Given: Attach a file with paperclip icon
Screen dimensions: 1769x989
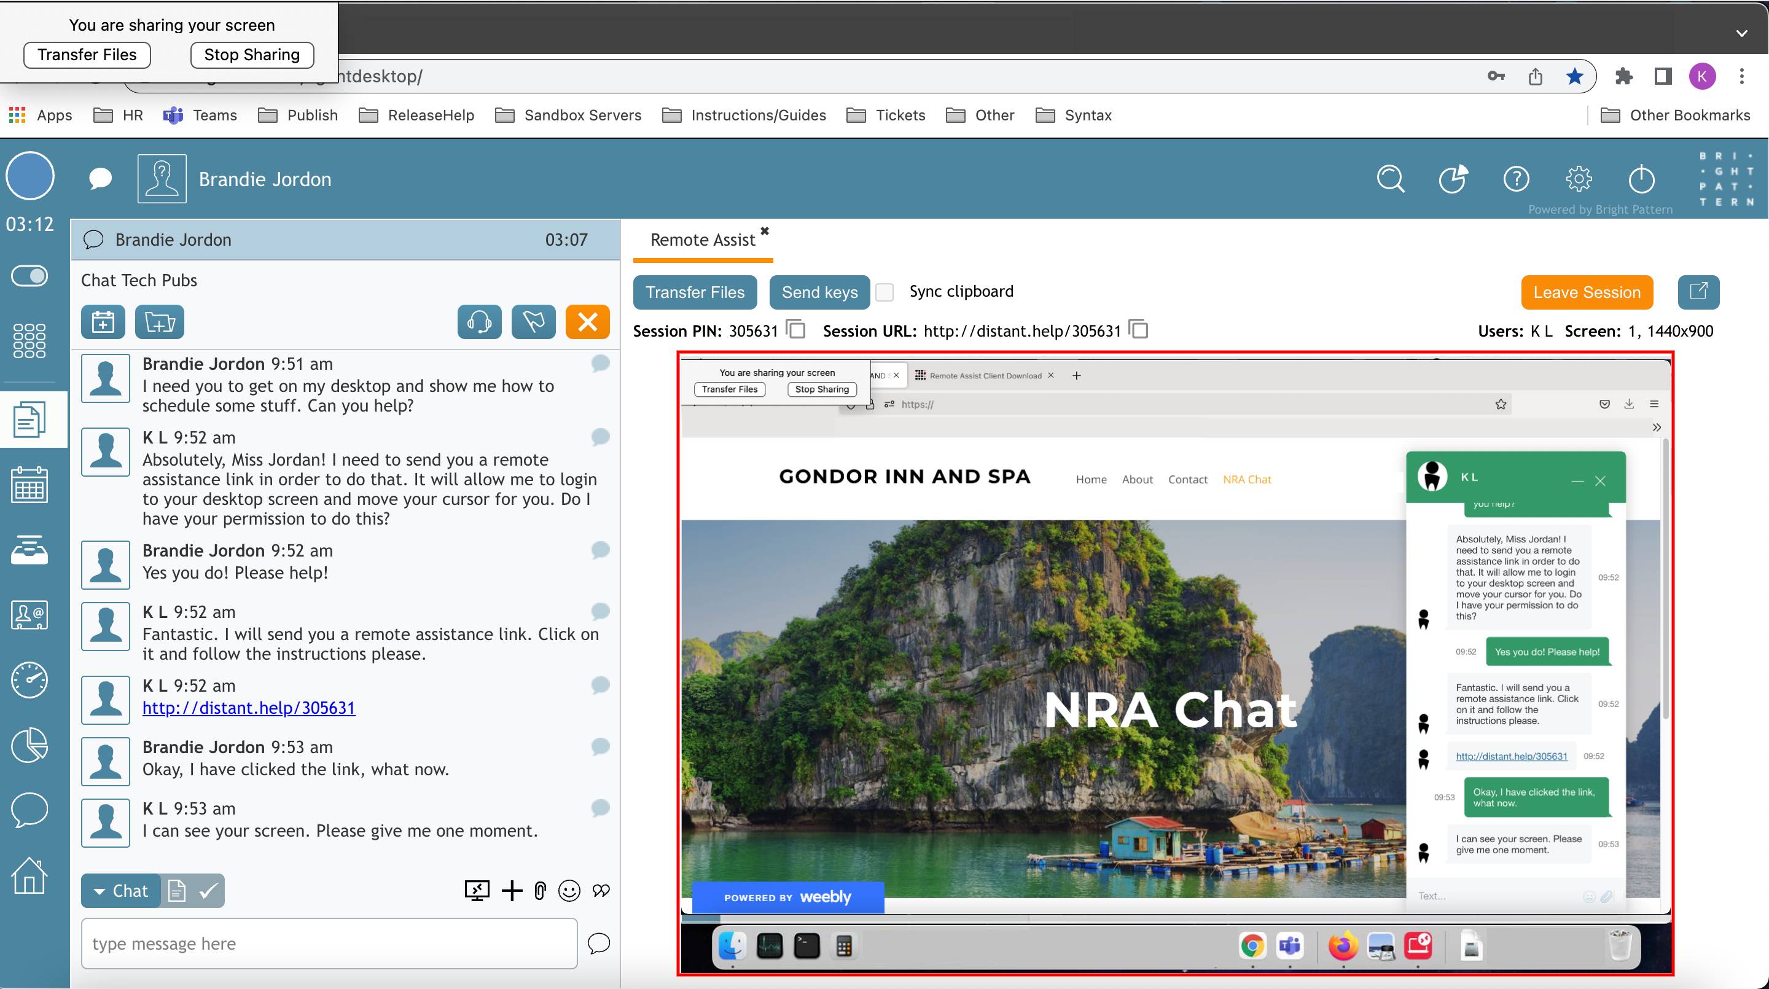Looking at the screenshot, I should pyautogui.click(x=540, y=891).
